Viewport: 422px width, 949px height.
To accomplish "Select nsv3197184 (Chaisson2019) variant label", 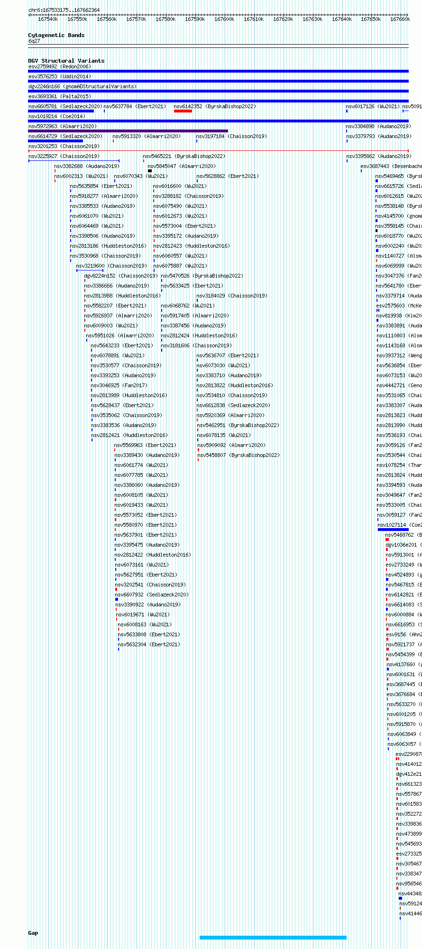I will tap(231, 136).
